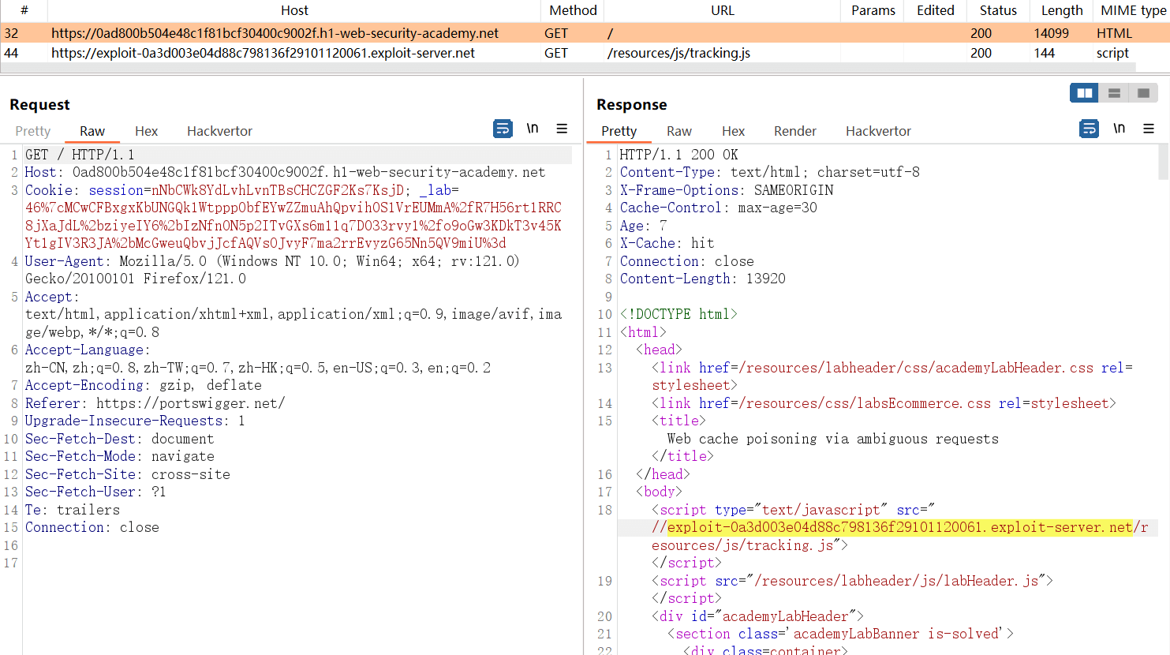Screen dimensions: 1170x655
Task: Click the Cache-Control response header
Action: 719,208
